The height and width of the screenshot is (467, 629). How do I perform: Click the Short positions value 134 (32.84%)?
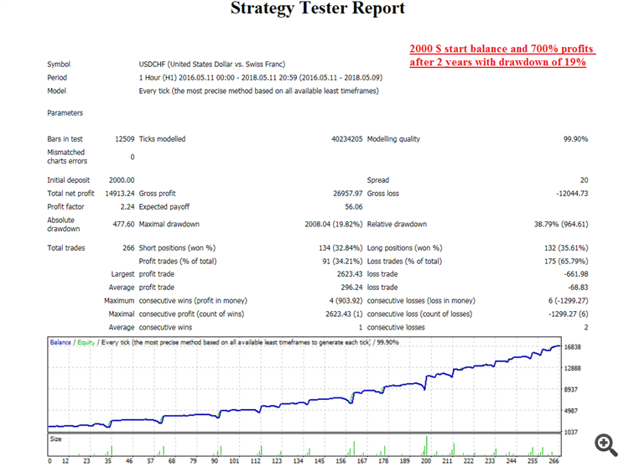pos(340,248)
